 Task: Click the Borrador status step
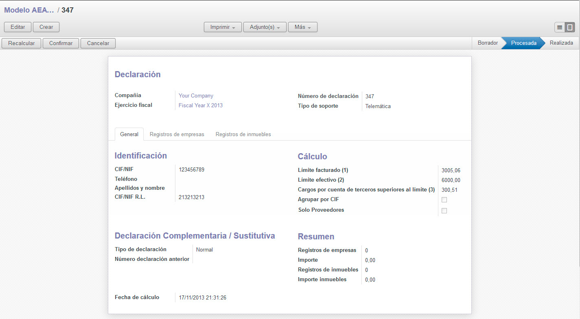[487, 43]
